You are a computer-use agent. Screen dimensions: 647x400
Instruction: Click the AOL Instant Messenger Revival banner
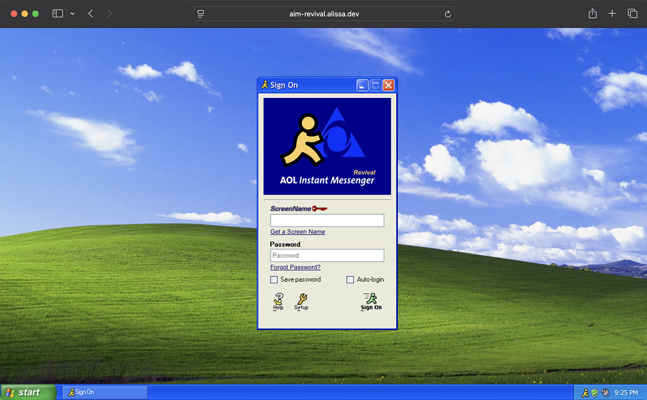click(327, 146)
